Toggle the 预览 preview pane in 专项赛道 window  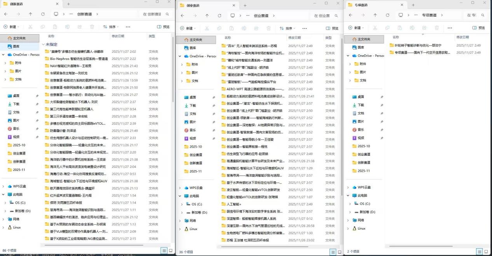coord(478,28)
